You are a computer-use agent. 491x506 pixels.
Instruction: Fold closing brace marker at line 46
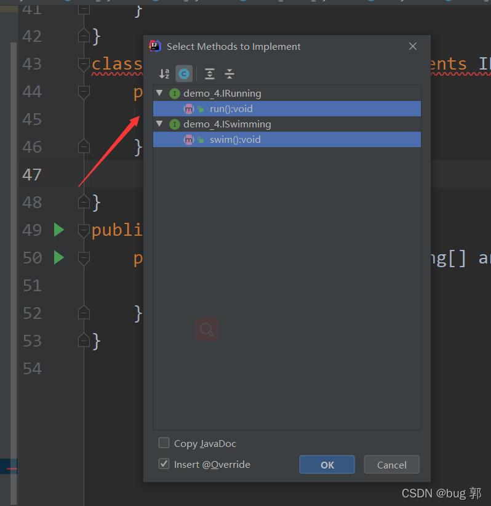tap(84, 146)
